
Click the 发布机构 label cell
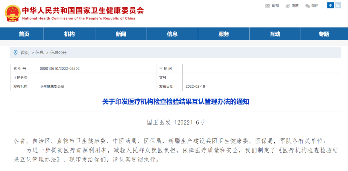[24, 86]
